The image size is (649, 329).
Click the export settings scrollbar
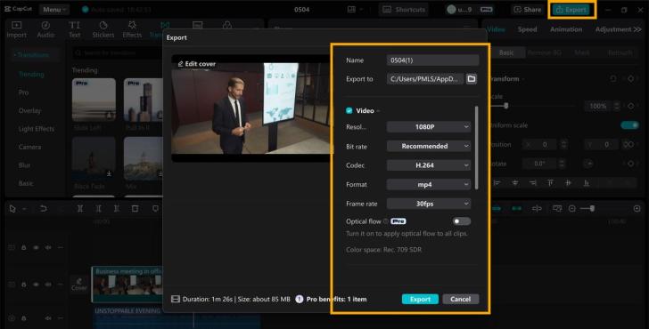pyautogui.click(x=476, y=148)
